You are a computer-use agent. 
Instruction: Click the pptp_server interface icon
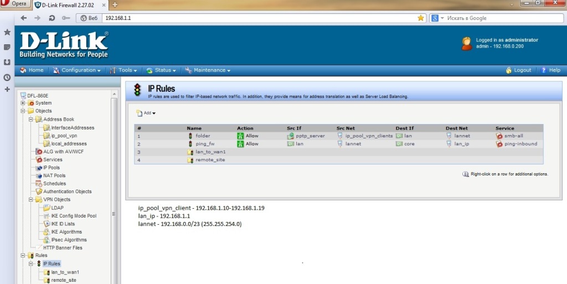pyautogui.click(x=290, y=136)
